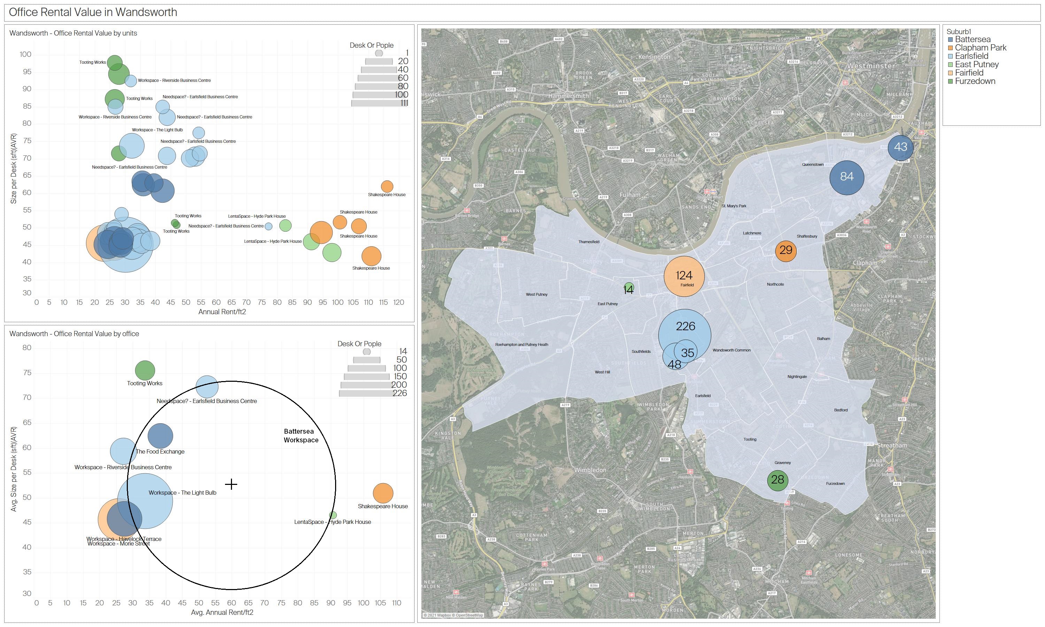1045x627 pixels.
Task: Highlight Earlsfield in the Suburb1 legend
Action: point(972,56)
